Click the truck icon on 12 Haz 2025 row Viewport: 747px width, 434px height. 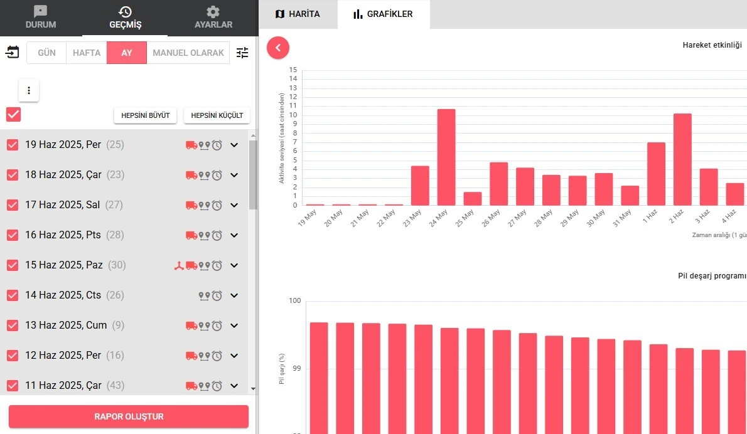click(191, 356)
